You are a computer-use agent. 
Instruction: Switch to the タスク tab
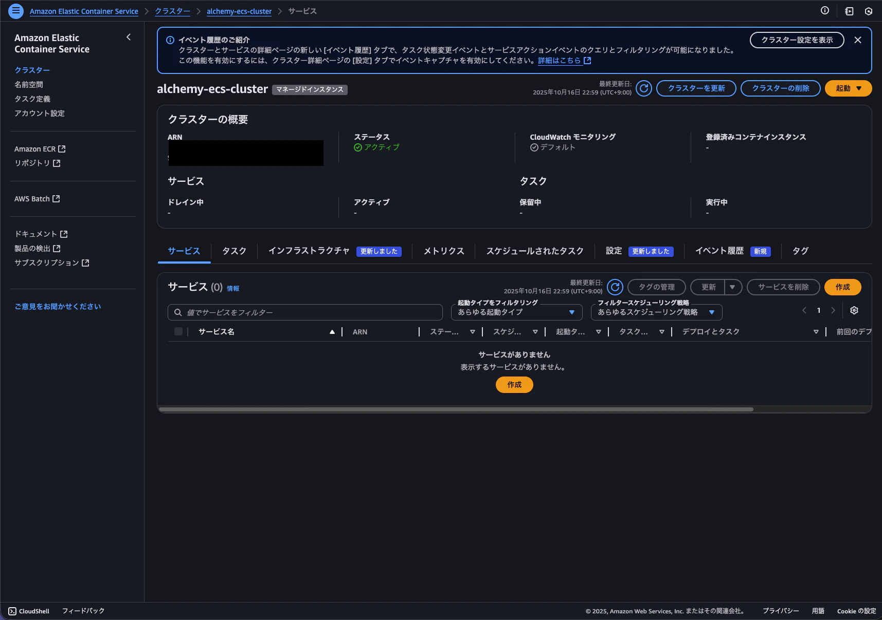point(234,251)
